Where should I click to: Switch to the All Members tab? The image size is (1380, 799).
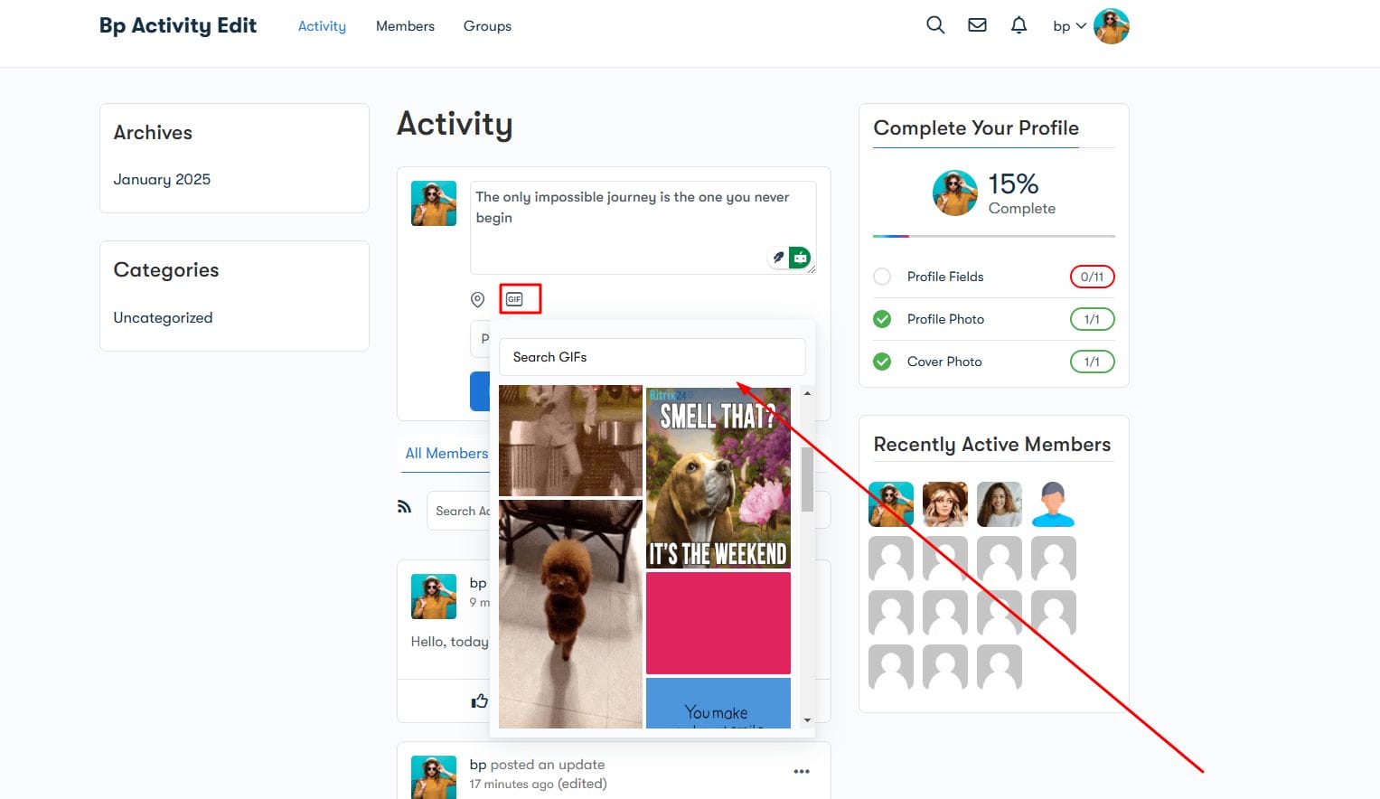446,453
